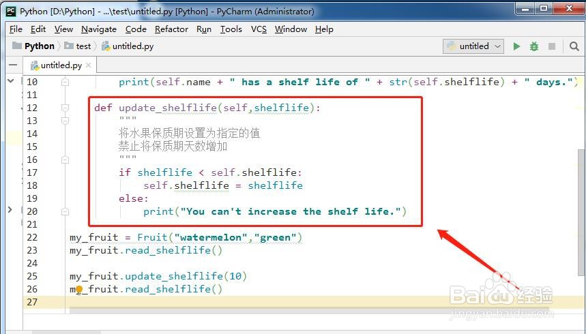Open the Window menu

291,29
